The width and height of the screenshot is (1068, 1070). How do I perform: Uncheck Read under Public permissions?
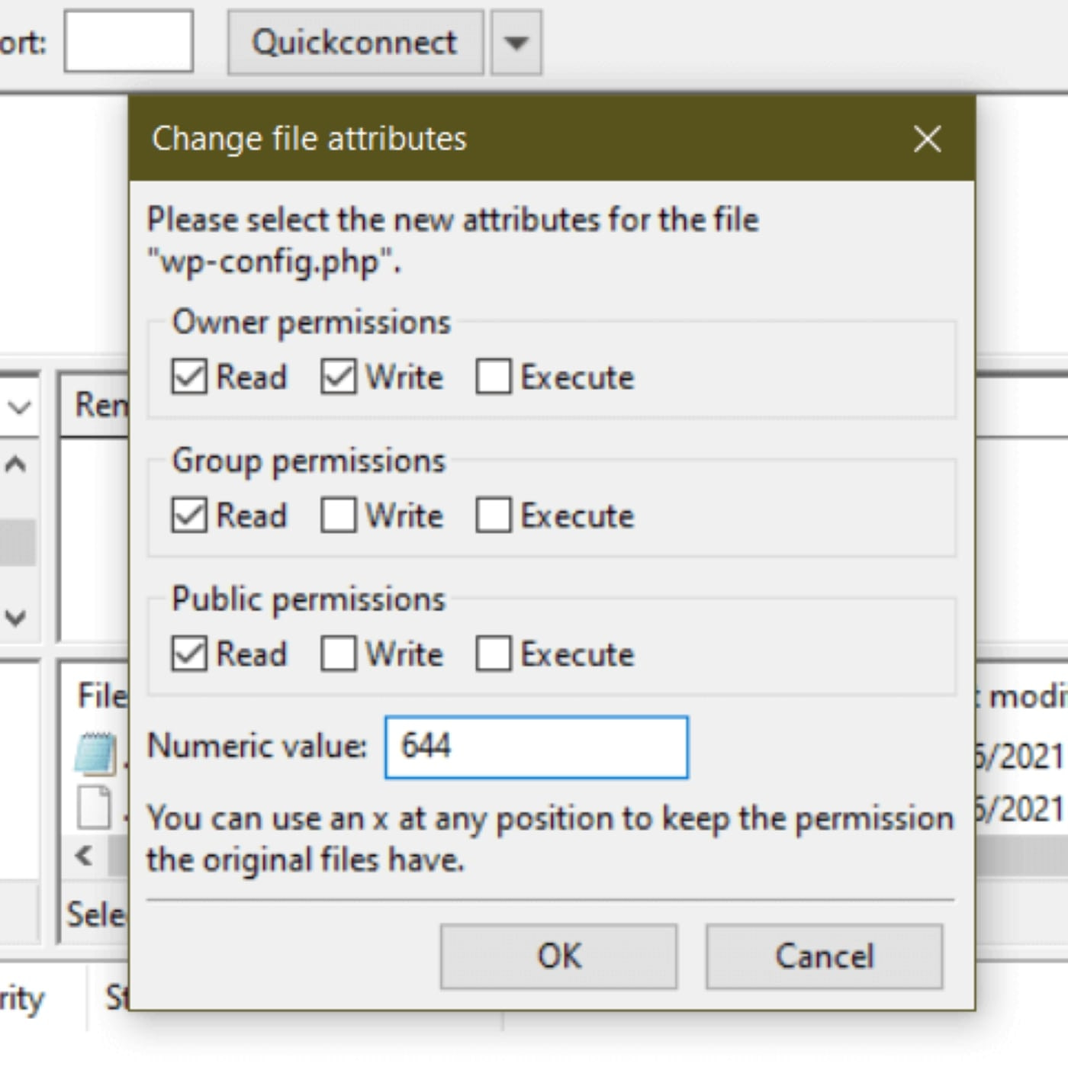pyautogui.click(x=188, y=654)
